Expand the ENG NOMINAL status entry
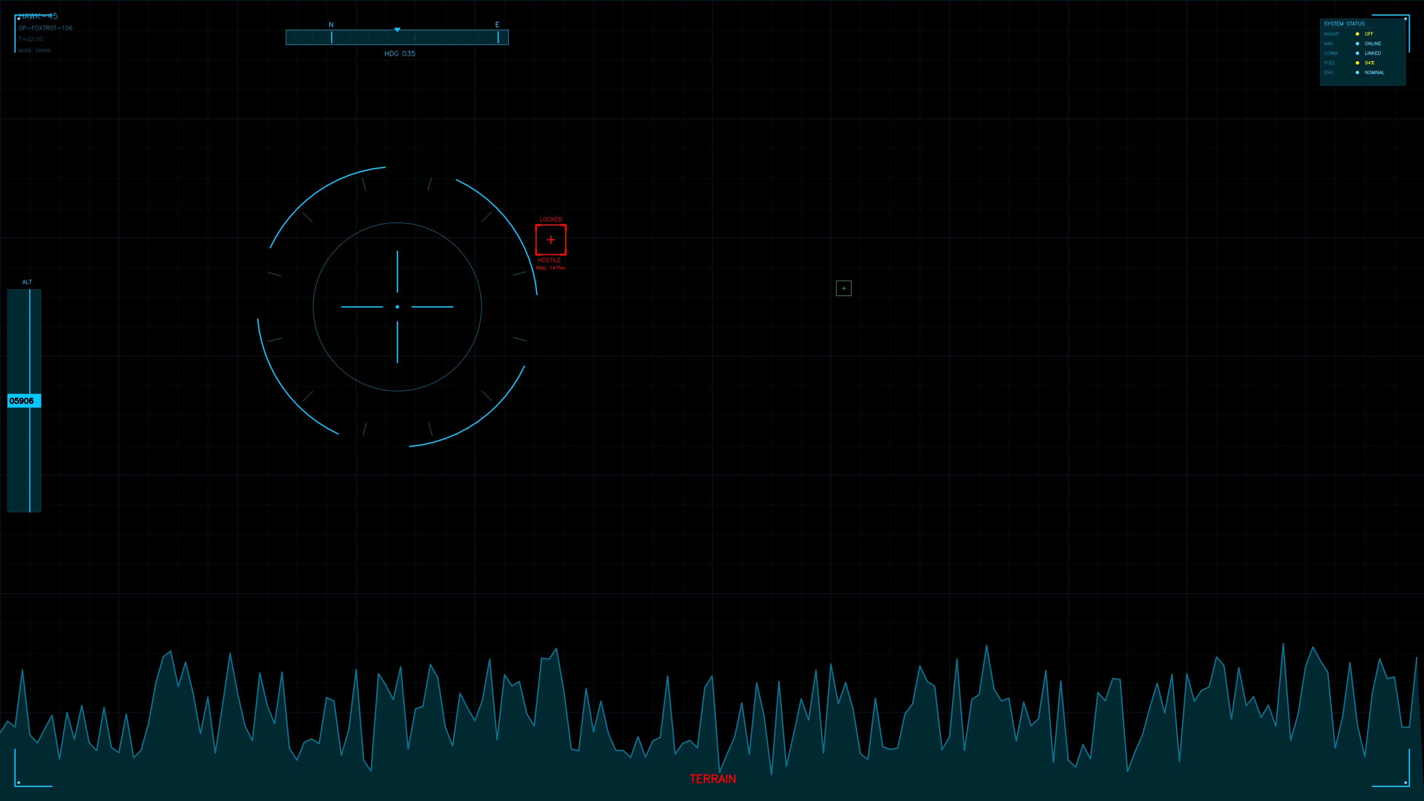The height and width of the screenshot is (801, 1424). pos(1375,72)
